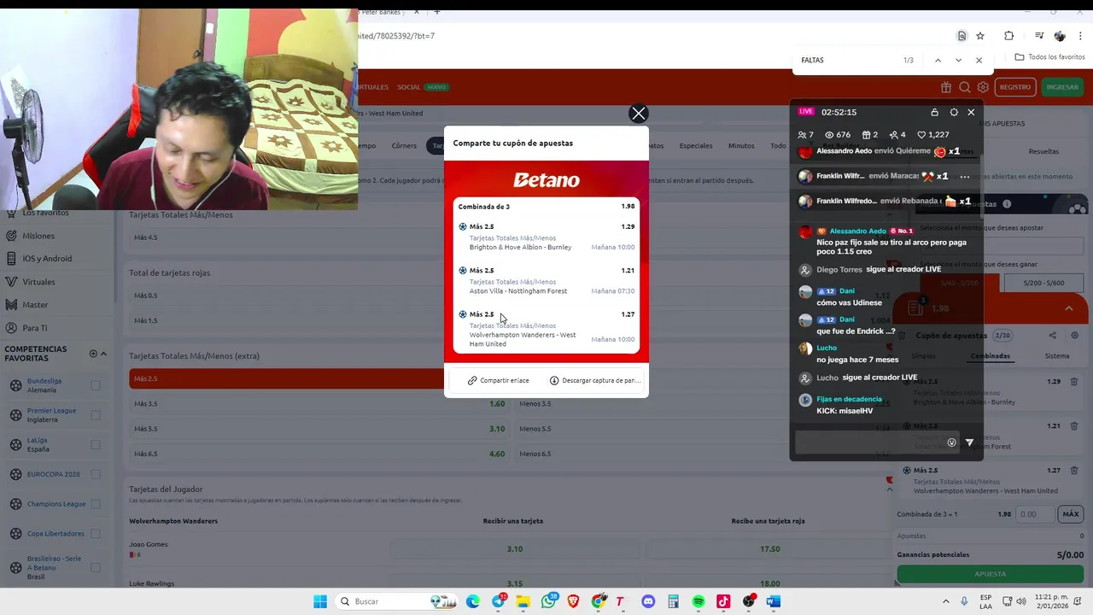Image resolution: width=1093 pixels, height=615 pixels.
Task: Share the bet coupon icon
Action: 1052,336
